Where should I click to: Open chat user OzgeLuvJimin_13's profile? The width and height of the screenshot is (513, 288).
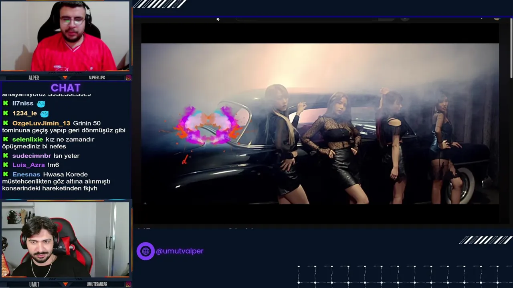click(x=41, y=123)
